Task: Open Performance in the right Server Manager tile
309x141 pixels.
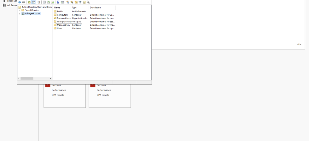Action: point(104,90)
